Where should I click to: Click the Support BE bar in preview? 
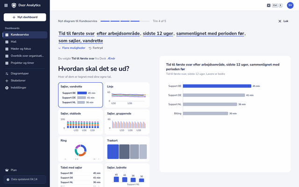coord(217,86)
